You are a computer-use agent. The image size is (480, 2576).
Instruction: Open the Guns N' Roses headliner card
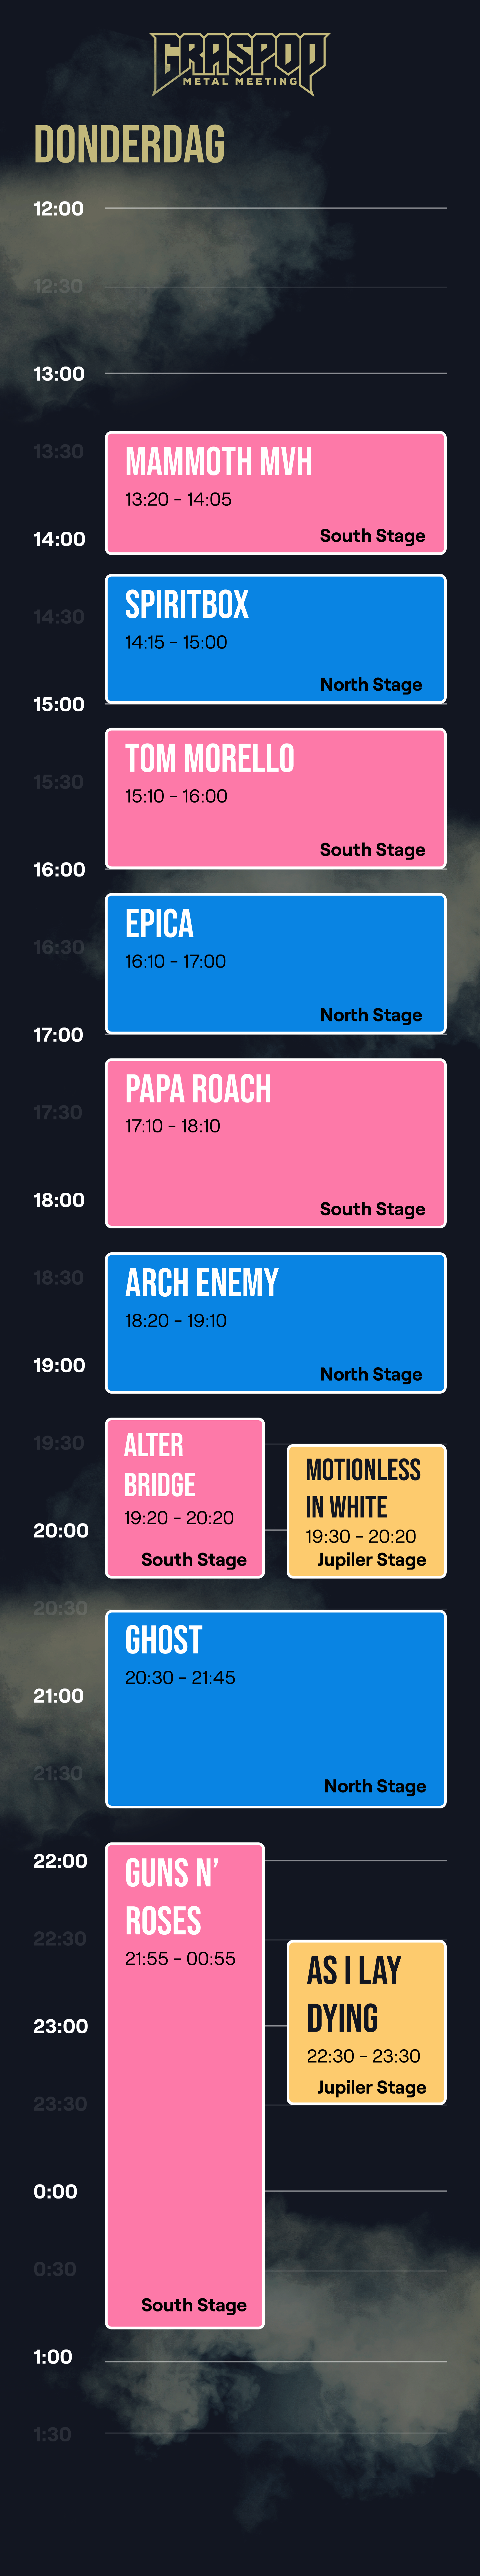coord(185,2085)
